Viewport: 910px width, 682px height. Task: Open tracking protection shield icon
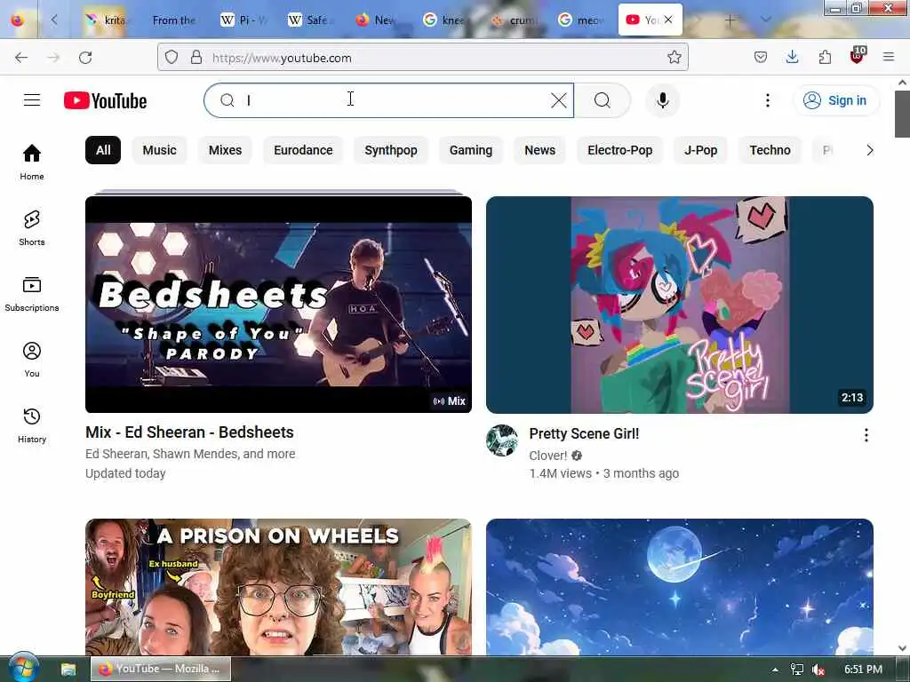pyautogui.click(x=172, y=58)
